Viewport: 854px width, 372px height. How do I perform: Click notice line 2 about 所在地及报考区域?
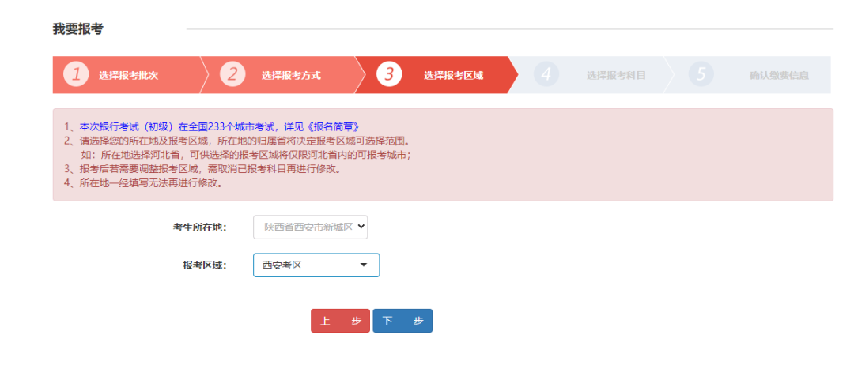click(236, 141)
